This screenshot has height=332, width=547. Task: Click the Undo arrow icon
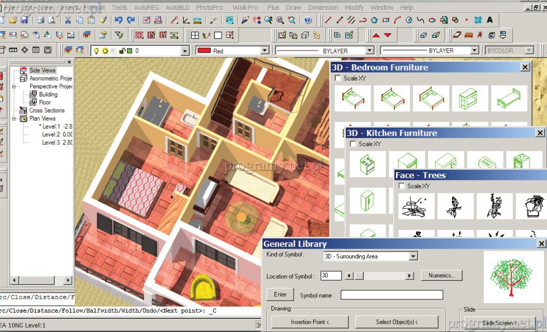118,20
